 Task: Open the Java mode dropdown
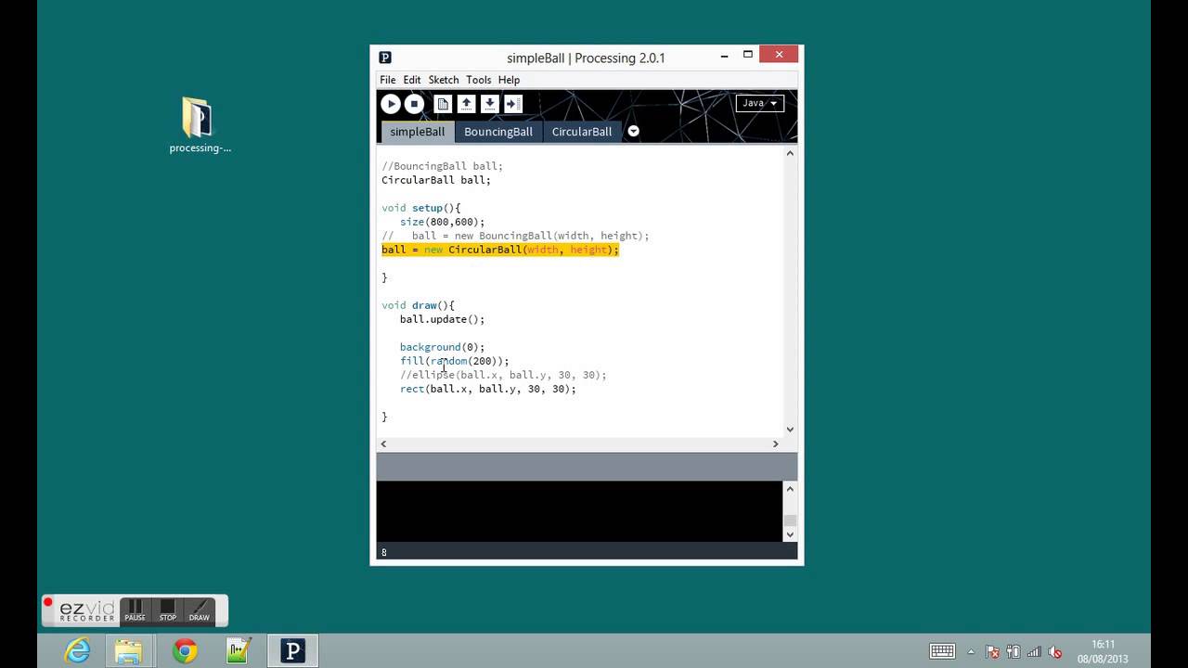[x=759, y=103]
